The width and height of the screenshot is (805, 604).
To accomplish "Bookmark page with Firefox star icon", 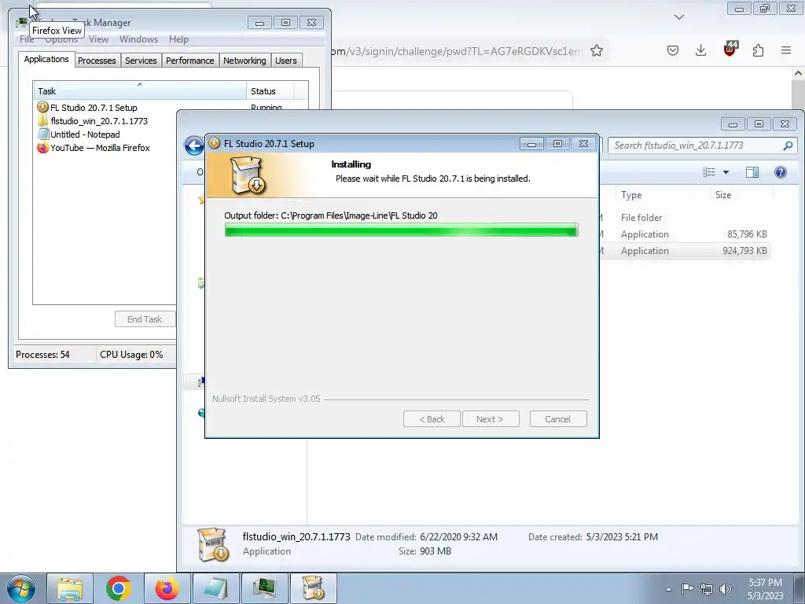I will point(597,50).
